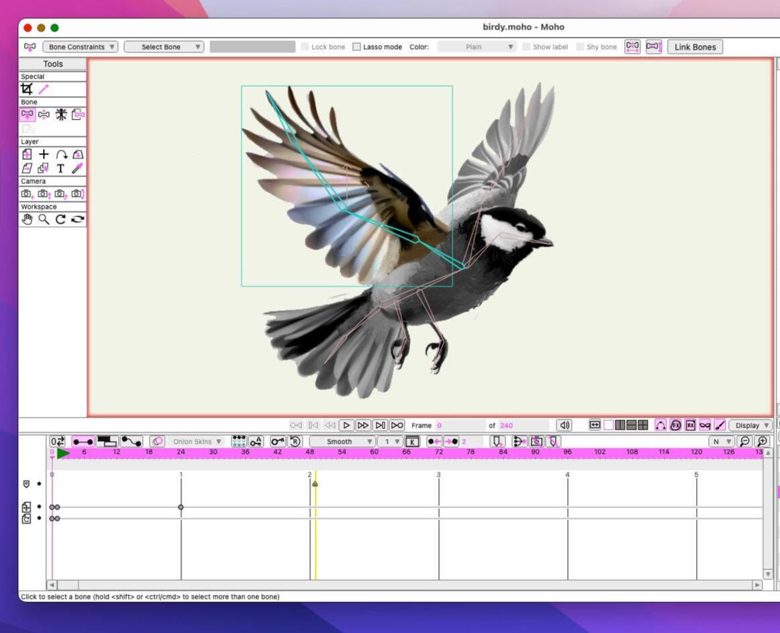
Task: Select the curved-arrow Rotate Layer tool
Action: point(60,154)
